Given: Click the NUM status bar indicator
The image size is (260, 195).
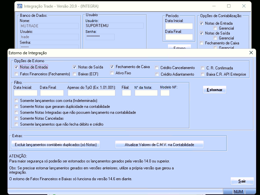Looking at the screenshot, I should [x=238, y=191].
